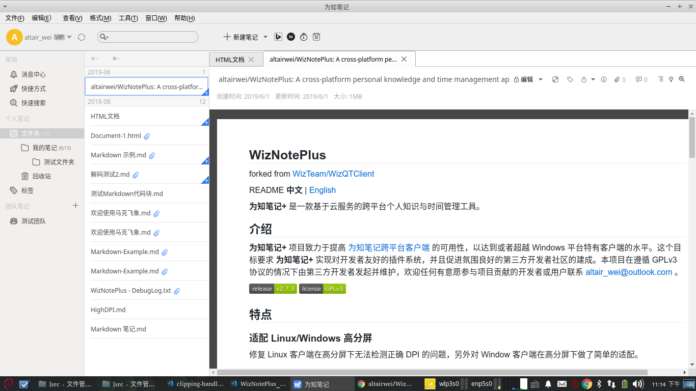
Task: Expand the 编辑 mode dropdown arrow
Action: tap(541, 79)
